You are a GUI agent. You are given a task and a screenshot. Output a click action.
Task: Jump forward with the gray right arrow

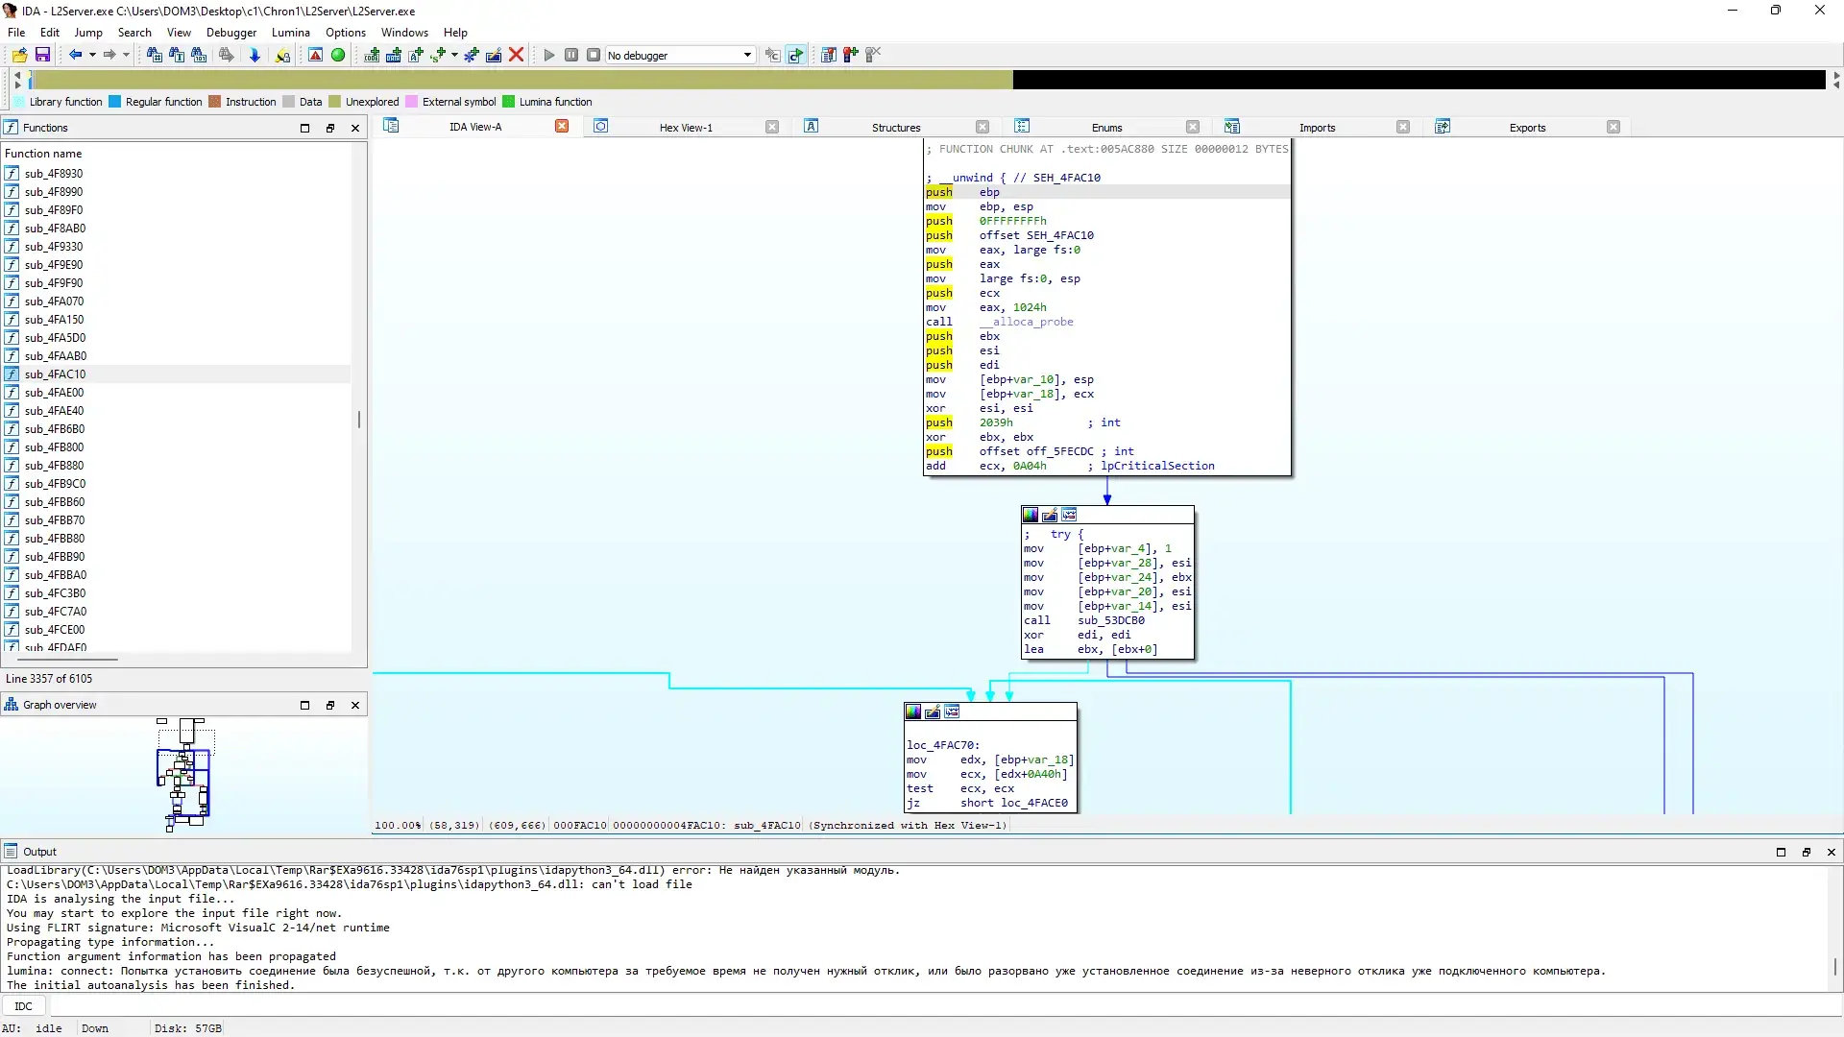[x=109, y=55]
